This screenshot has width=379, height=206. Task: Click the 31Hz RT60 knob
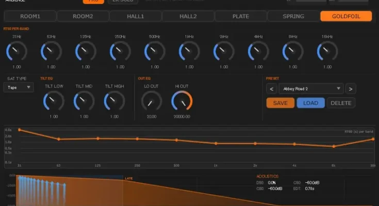tap(17, 51)
